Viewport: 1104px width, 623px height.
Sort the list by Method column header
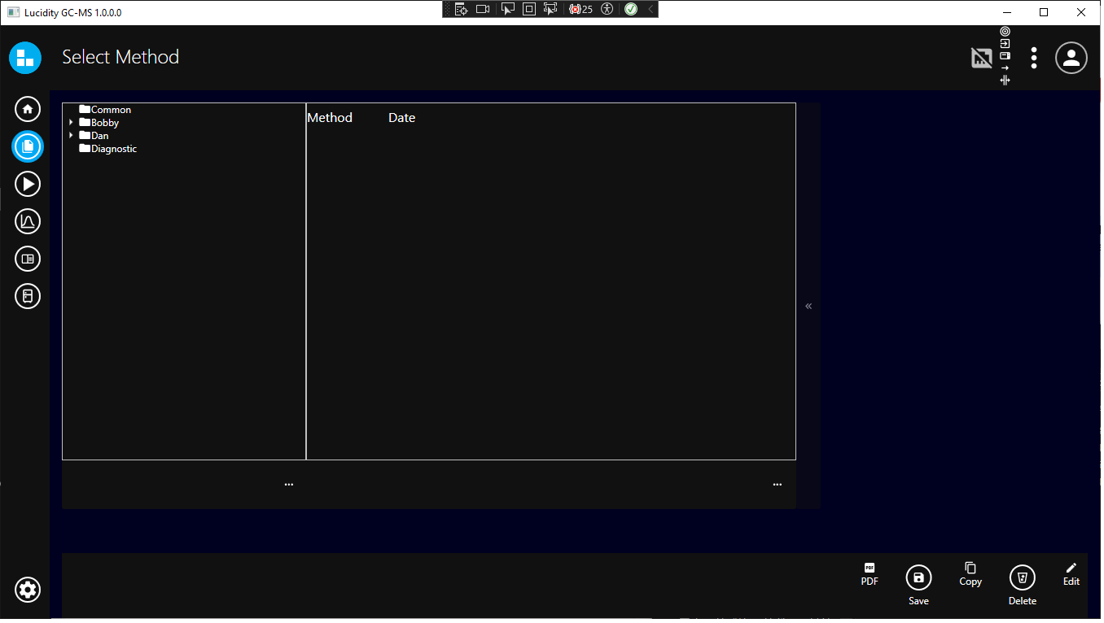(330, 118)
